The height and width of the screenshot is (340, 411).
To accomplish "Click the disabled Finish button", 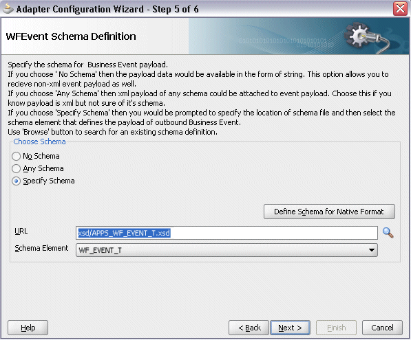I will click(x=336, y=328).
